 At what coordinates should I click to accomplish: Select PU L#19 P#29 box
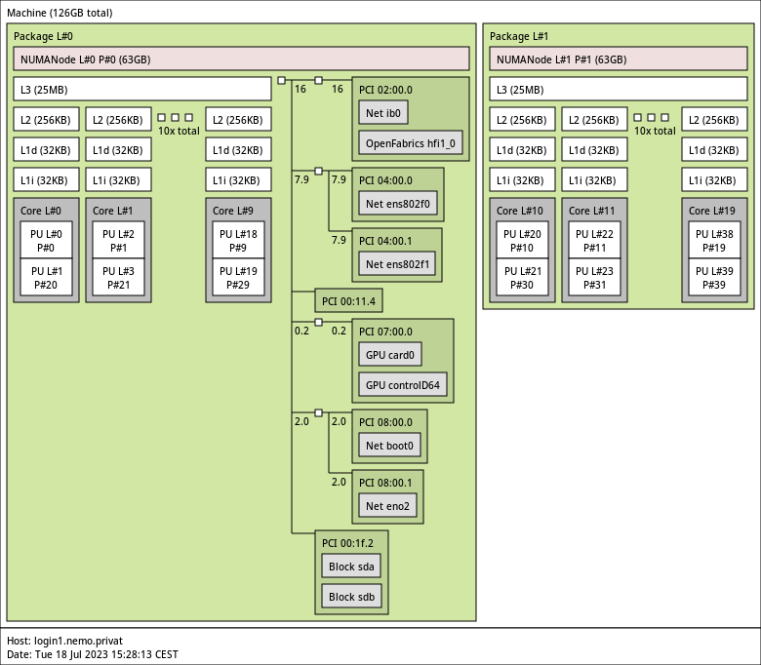point(238,278)
